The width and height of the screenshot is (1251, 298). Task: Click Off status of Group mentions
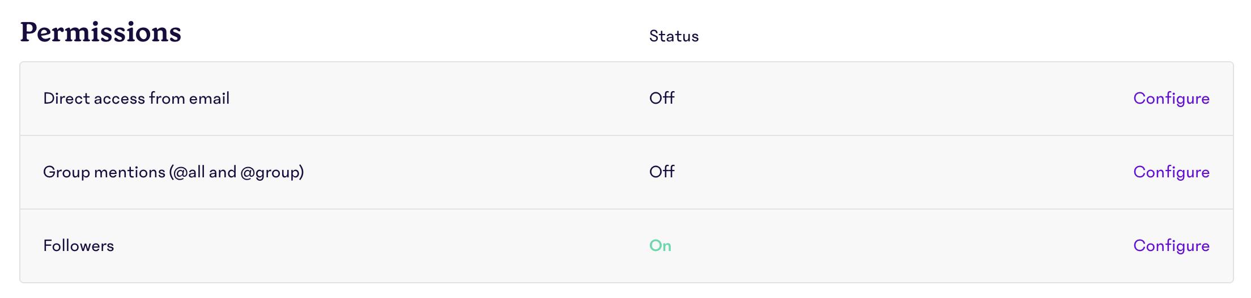[x=662, y=172]
